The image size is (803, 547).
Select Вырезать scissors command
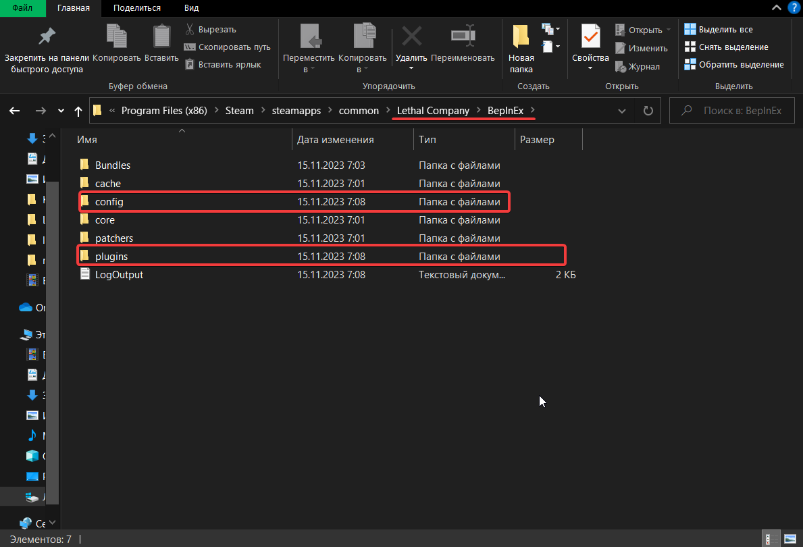[211, 29]
